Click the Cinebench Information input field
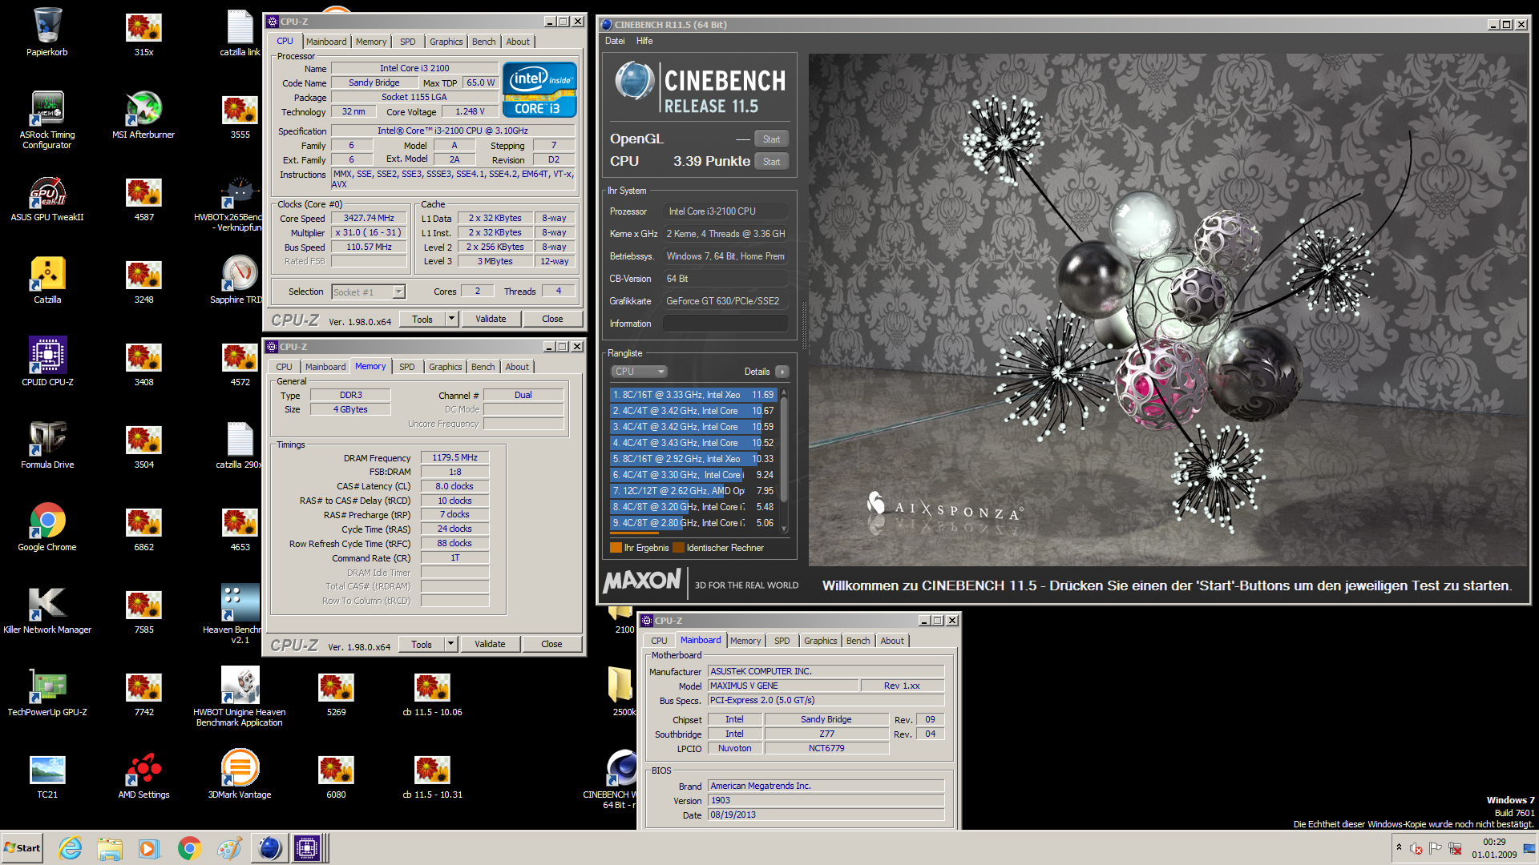The height and width of the screenshot is (865, 1539). (725, 324)
